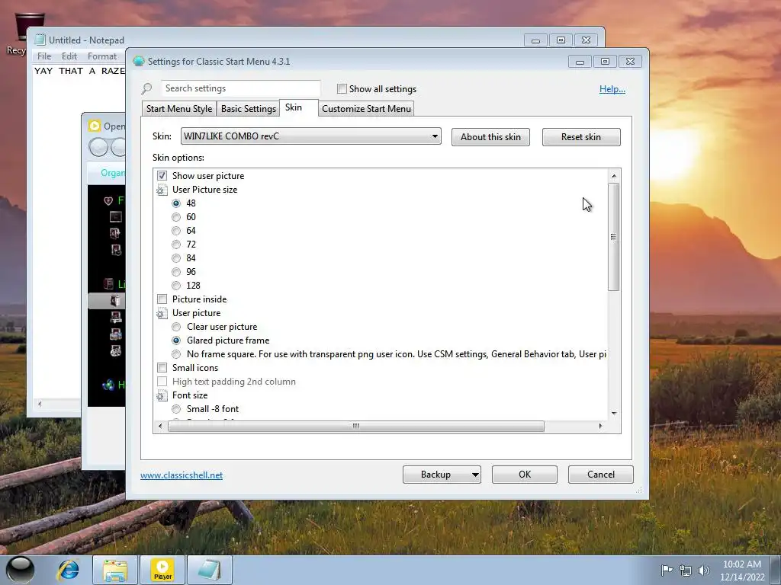Click Open dialog title icon
This screenshot has height=585, width=781.
(95, 126)
